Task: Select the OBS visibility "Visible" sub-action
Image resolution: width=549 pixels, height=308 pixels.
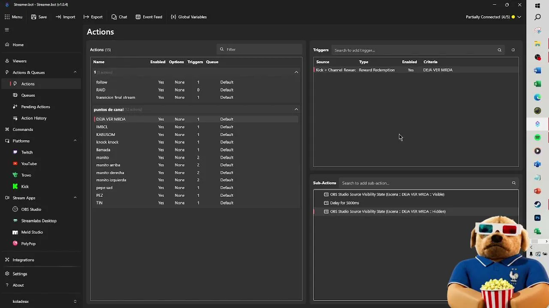Action: (x=416, y=194)
